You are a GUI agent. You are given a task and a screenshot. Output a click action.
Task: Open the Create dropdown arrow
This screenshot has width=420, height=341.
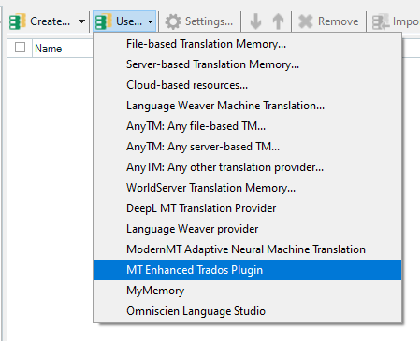coord(81,21)
